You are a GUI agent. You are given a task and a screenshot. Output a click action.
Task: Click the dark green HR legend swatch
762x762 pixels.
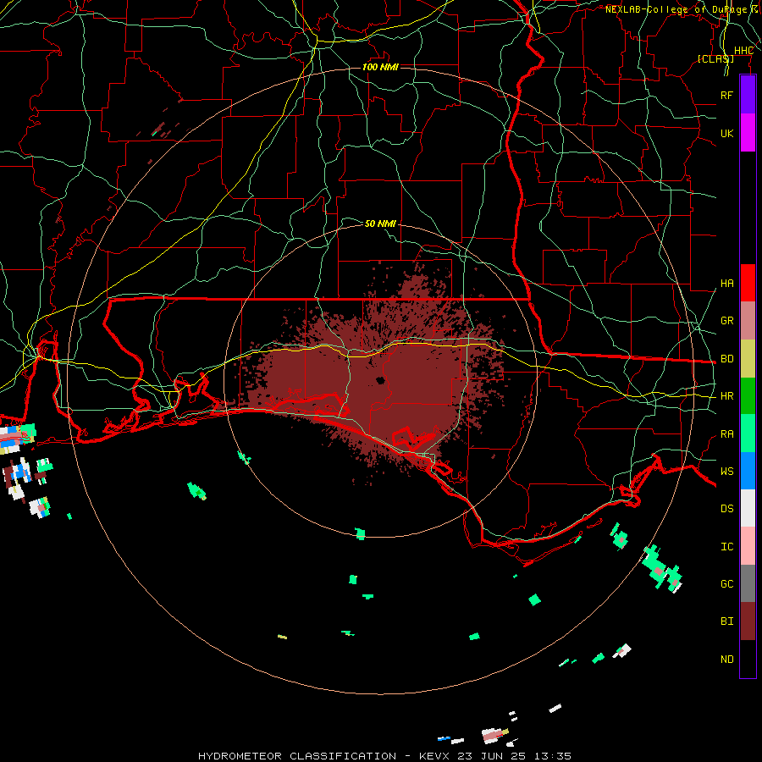pos(748,396)
